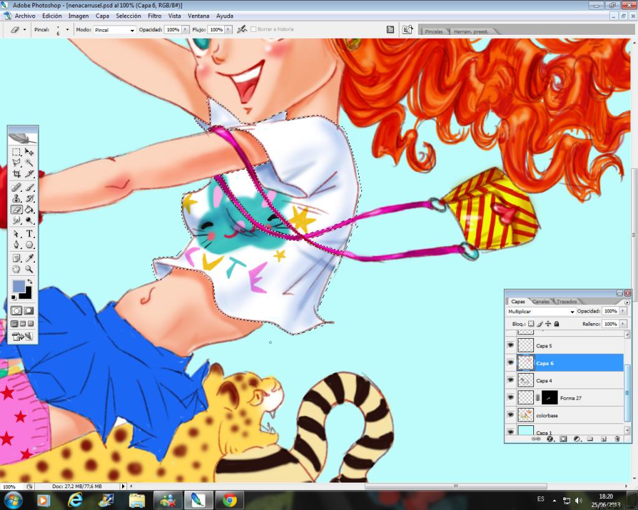Select the Slice tool

[x=29, y=174]
